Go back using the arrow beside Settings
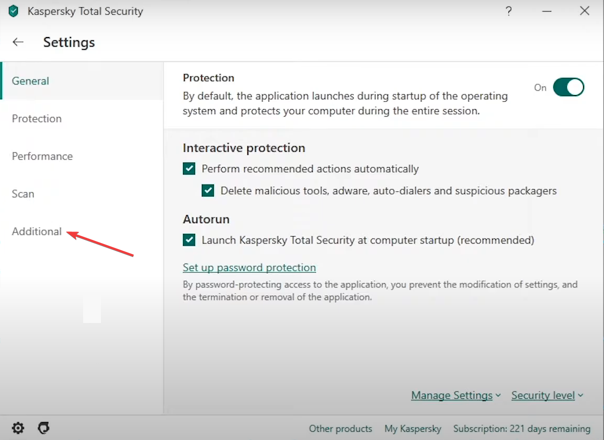Image resolution: width=604 pixels, height=440 pixels. coord(18,42)
